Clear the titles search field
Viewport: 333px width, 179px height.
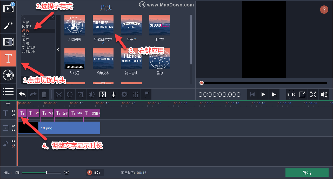[53, 17]
